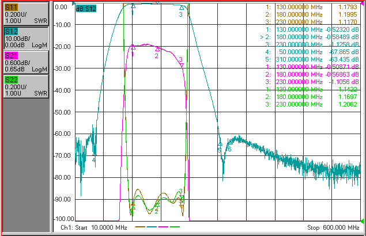Click the brown legend line below the graph

coord(140,227)
